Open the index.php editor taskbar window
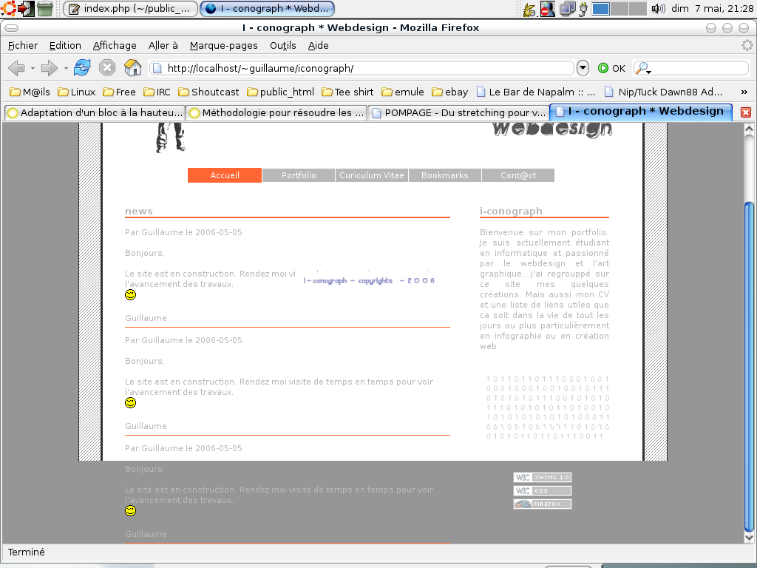 click(x=130, y=9)
